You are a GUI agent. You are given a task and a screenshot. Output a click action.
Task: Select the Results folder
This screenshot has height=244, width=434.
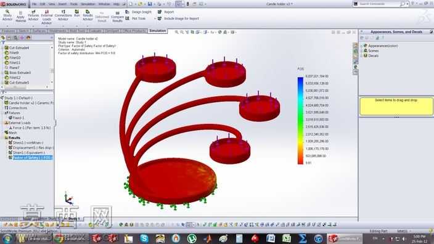pyautogui.click(x=12, y=138)
